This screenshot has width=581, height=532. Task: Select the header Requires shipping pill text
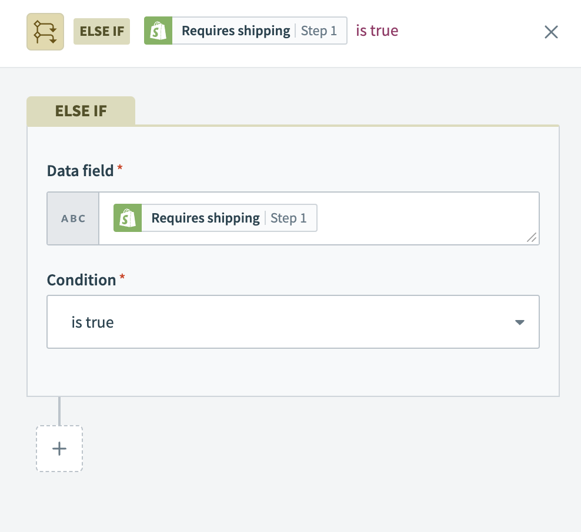(x=235, y=31)
